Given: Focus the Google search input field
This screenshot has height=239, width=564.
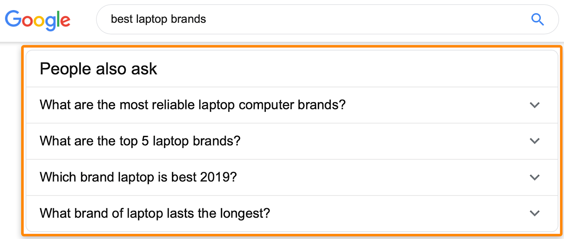Looking at the screenshot, I should pyautogui.click(x=317, y=19).
